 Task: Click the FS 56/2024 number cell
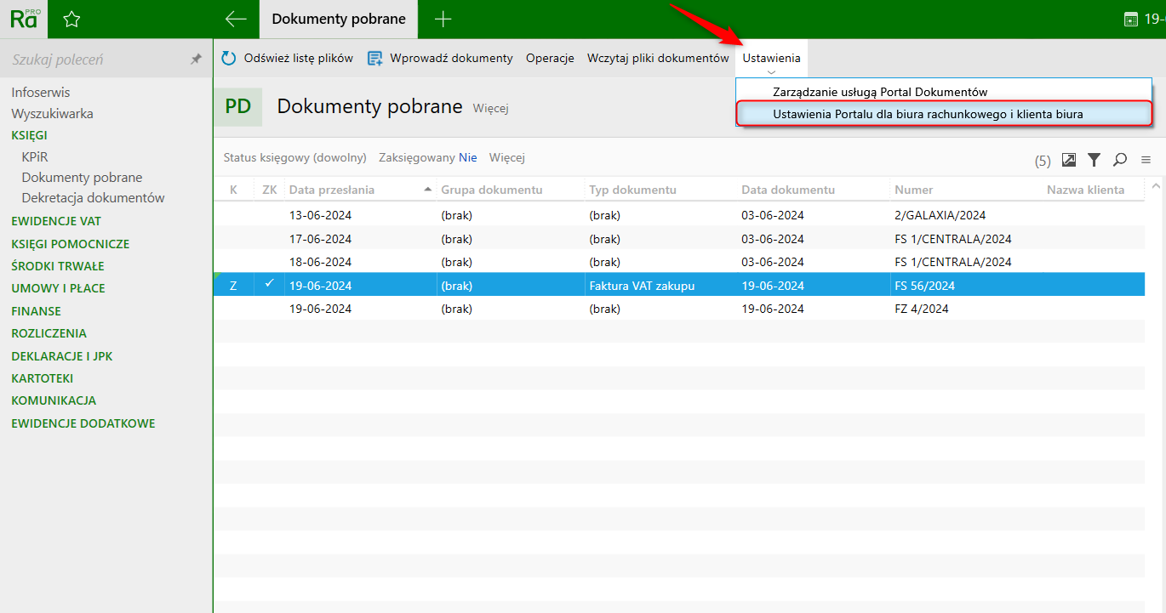(924, 286)
